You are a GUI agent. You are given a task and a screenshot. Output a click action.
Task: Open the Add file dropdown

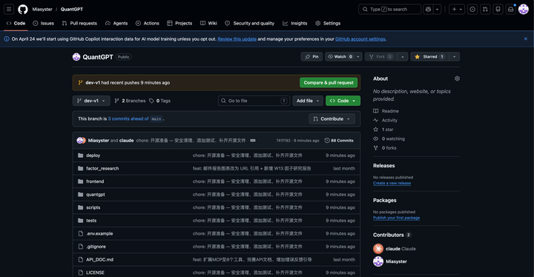pyautogui.click(x=308, y=101)
